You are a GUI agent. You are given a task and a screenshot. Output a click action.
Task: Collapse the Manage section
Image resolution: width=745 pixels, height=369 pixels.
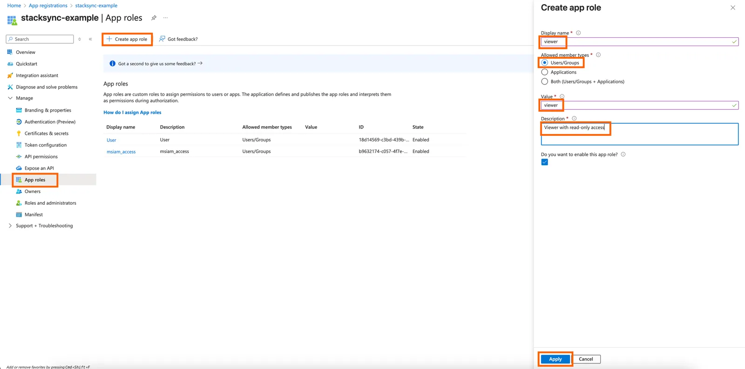10,98
